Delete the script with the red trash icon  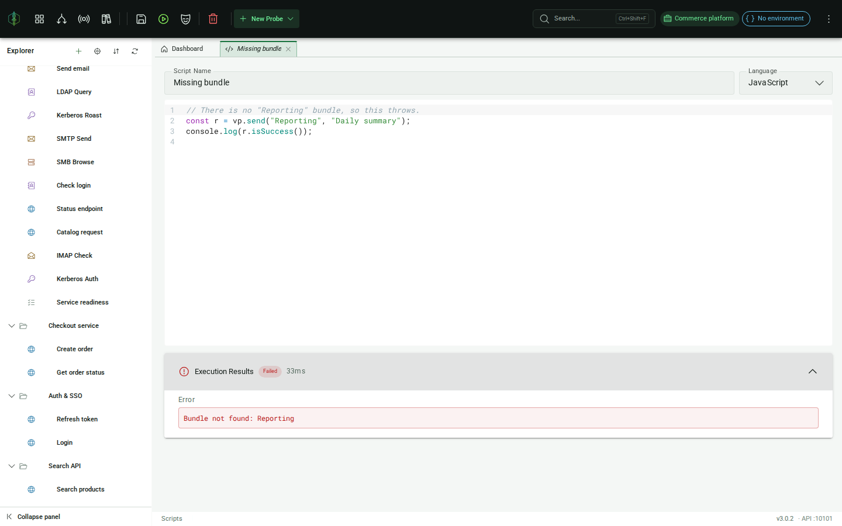213,19
